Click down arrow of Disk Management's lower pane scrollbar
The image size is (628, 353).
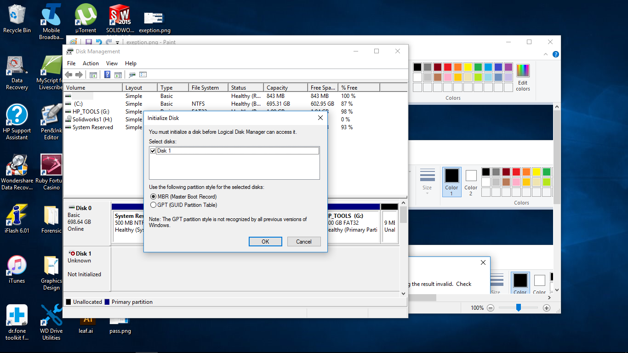pyautogui.click(x=403, y=293)
